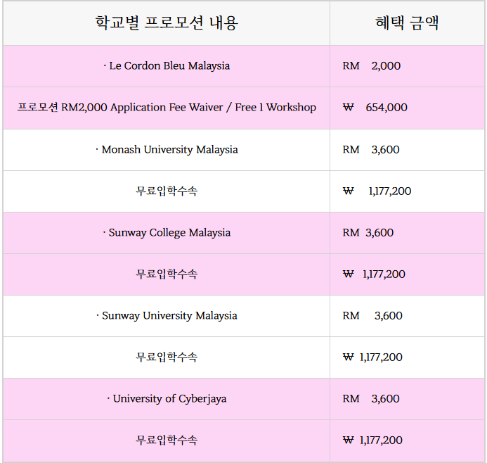The height and width of the screenshot is (463, 487).
Task: Click 무료입학수속 under Sunway University Malaysia
Action: [167, 357]
